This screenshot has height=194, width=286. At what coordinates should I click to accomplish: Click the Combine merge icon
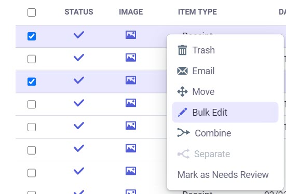183,133
